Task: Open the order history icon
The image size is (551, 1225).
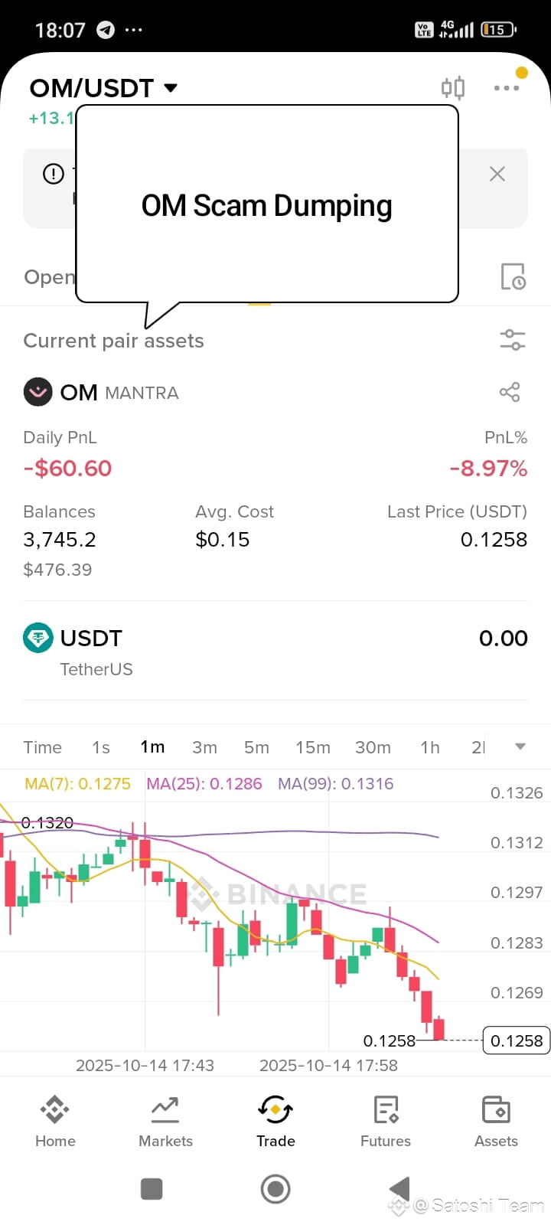Action: 513,276
